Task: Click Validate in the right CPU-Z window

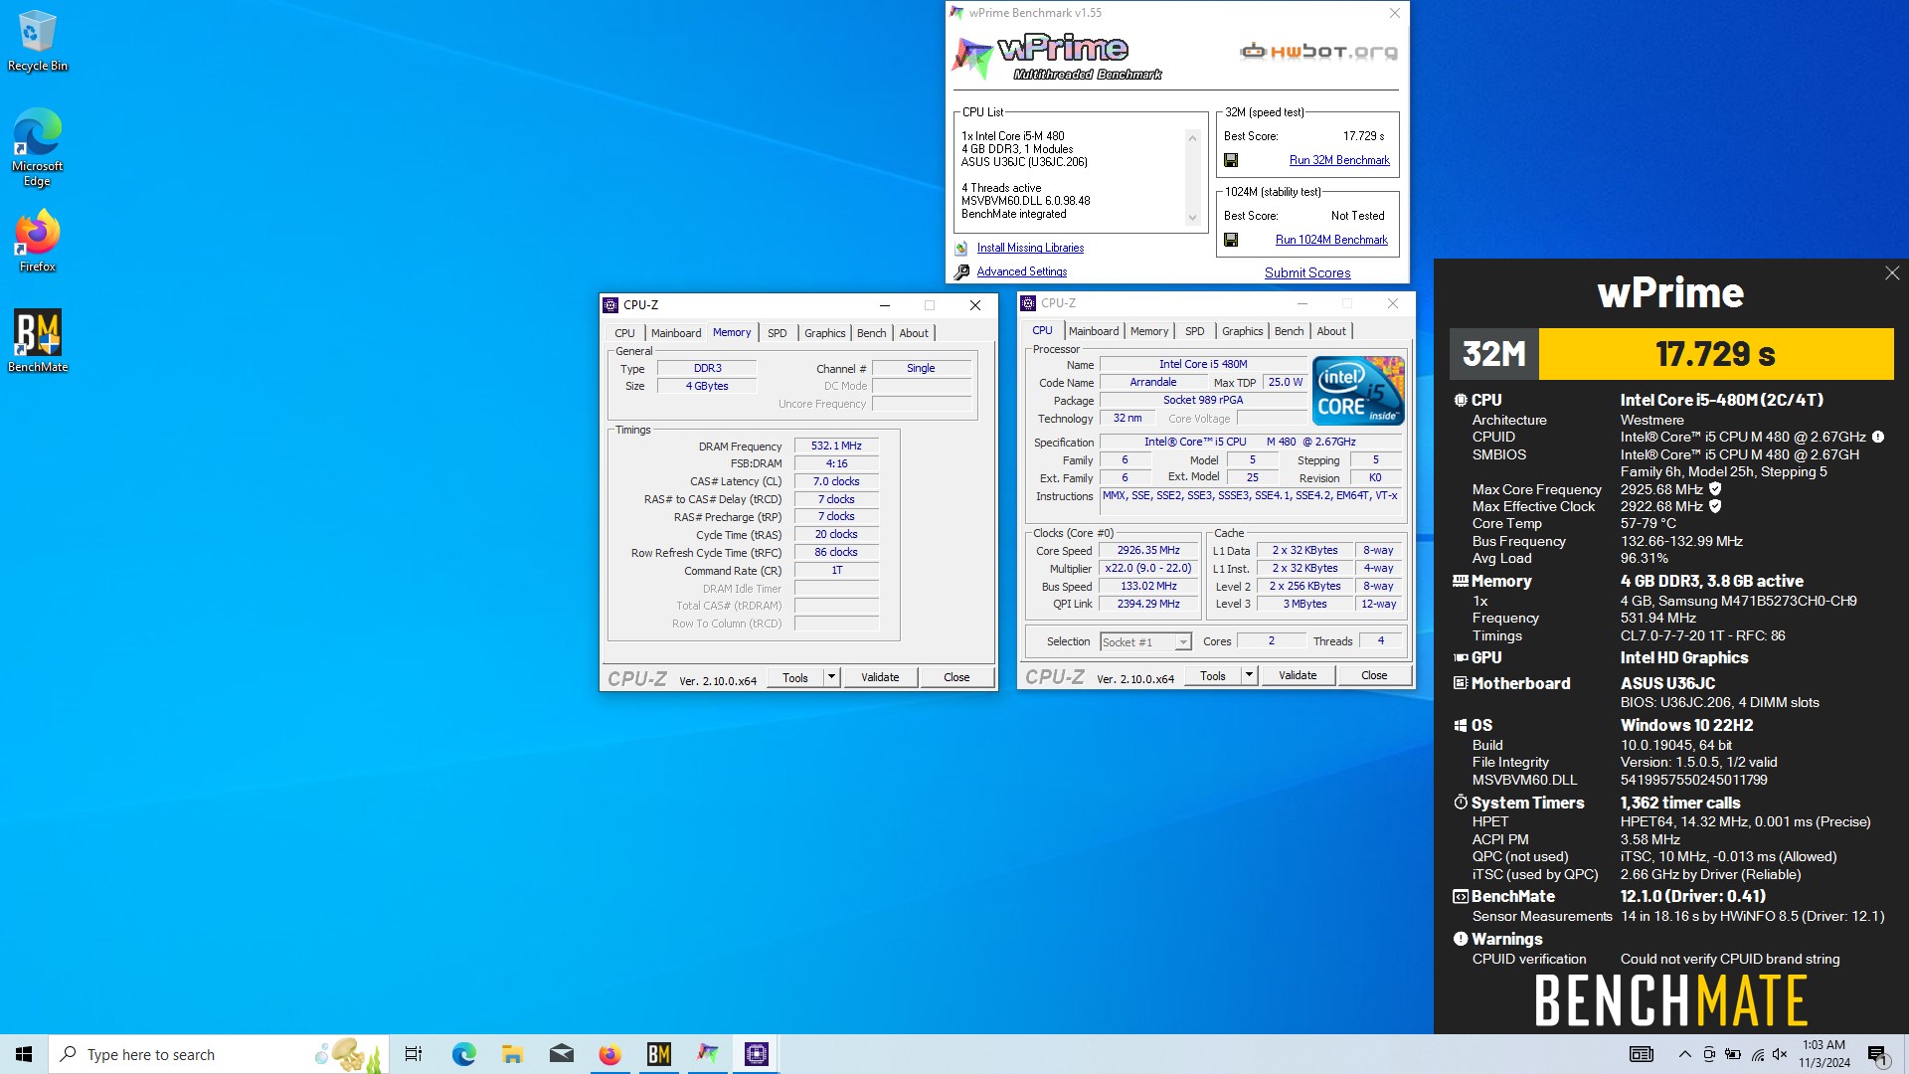Action: [x=1298, y=675]
